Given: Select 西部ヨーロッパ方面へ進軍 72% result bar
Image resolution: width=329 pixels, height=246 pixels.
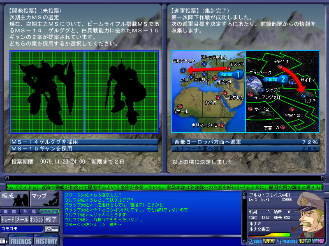Looking at the screenshot, I should pos(246,142).
